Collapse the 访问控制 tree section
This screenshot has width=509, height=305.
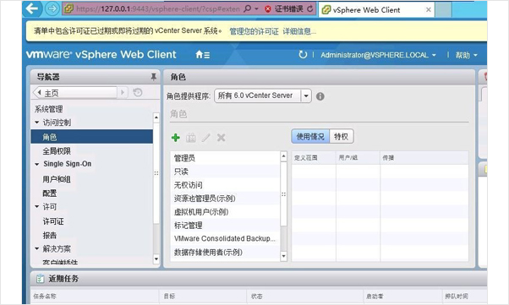pos(36,123)
